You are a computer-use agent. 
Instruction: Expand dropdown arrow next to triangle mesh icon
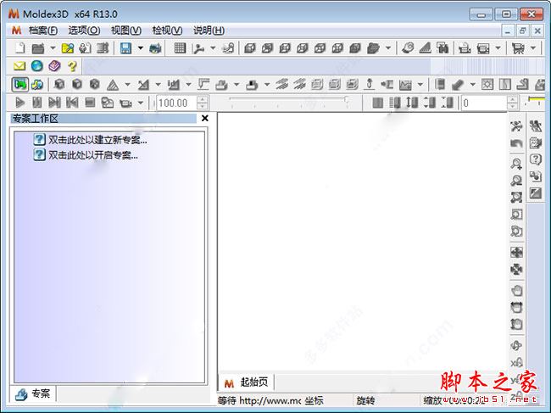[127, 84]
